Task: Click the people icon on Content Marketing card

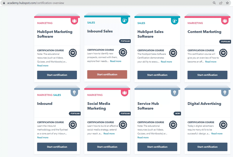Action: coord(225,21)
